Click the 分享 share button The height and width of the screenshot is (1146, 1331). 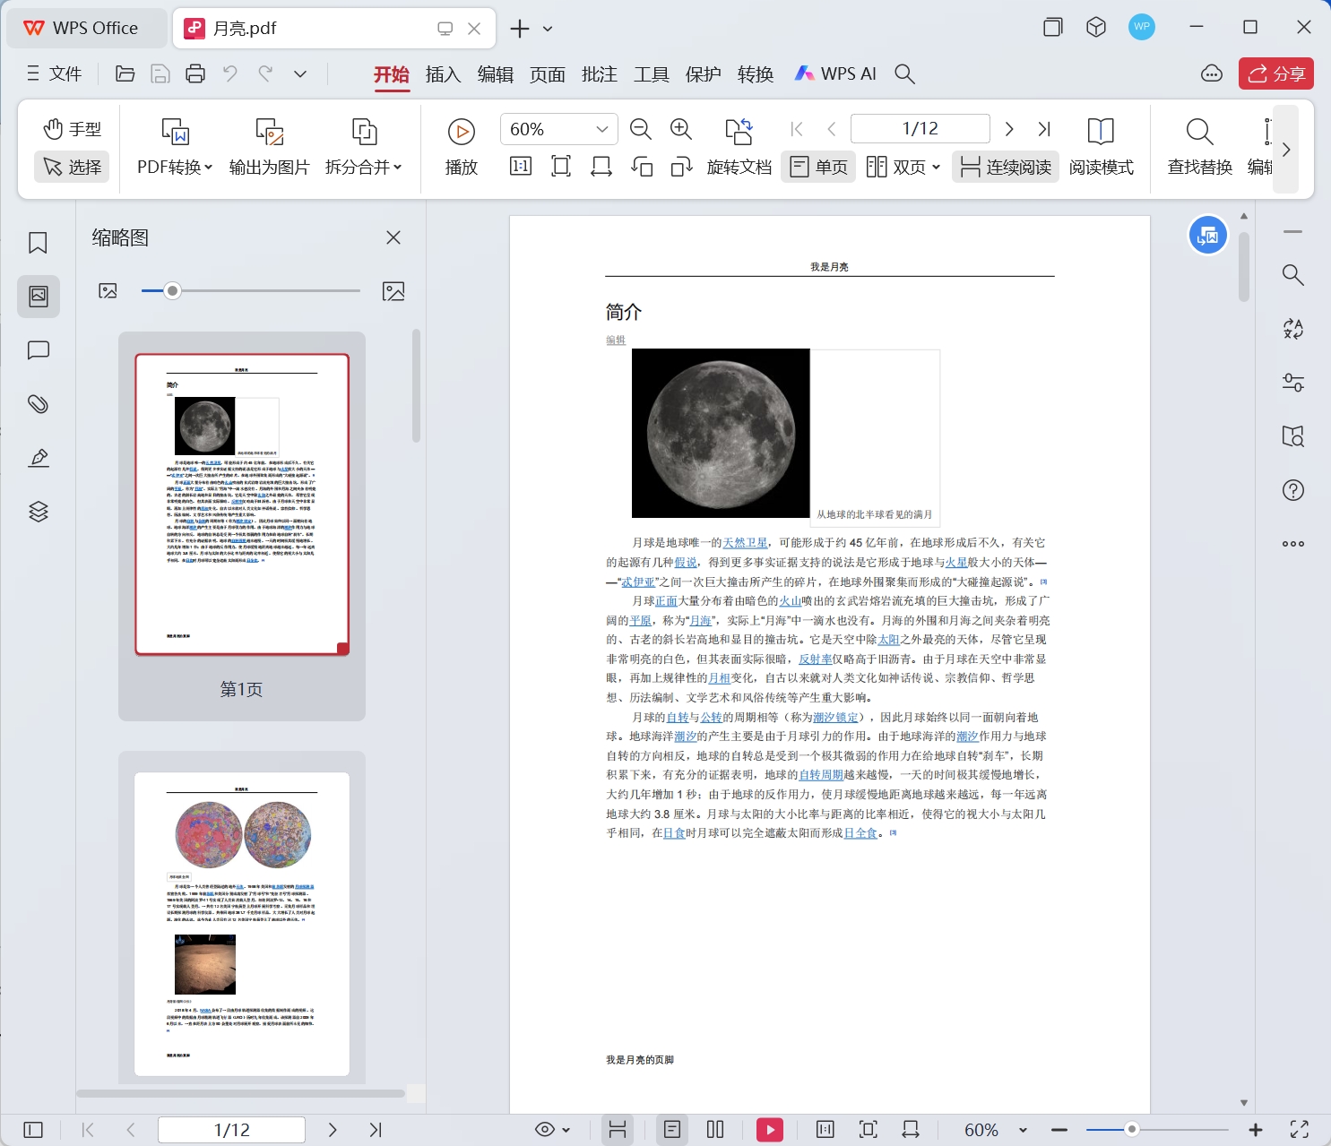coord(1276,73)
